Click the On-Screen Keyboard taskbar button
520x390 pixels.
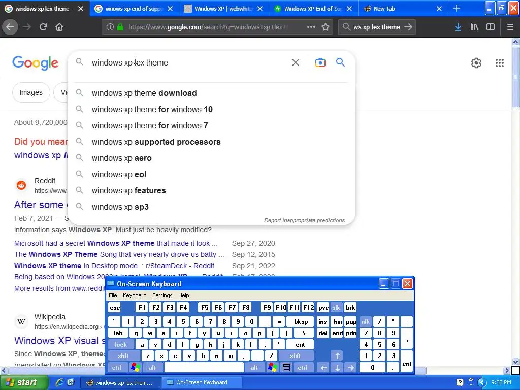point(201,382)
